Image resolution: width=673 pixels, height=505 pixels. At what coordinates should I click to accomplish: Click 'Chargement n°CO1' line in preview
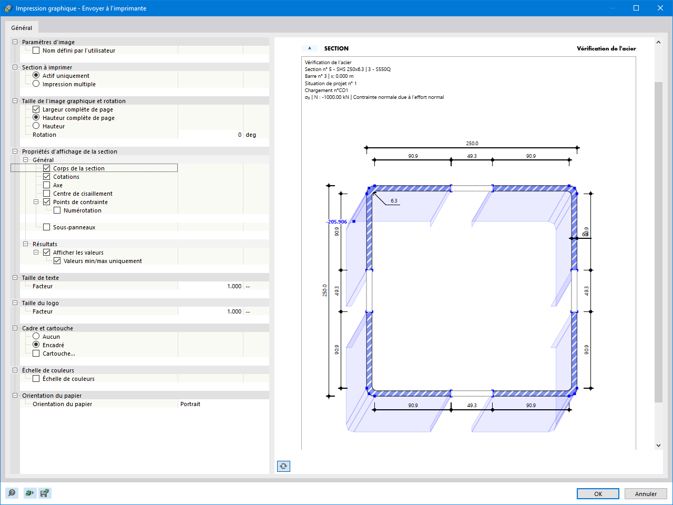coord(327,90)
